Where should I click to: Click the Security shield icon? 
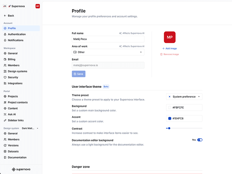coord(5,77)
